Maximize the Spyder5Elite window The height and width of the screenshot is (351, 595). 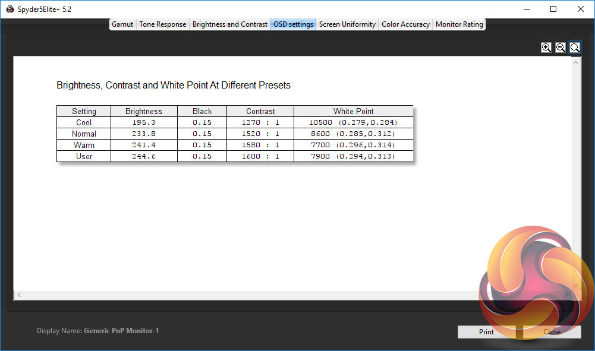553,9
